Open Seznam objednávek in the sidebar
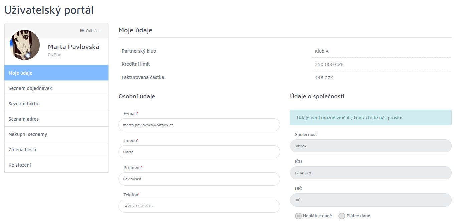Viewport: 458px width, 223px height. point(56,88)
